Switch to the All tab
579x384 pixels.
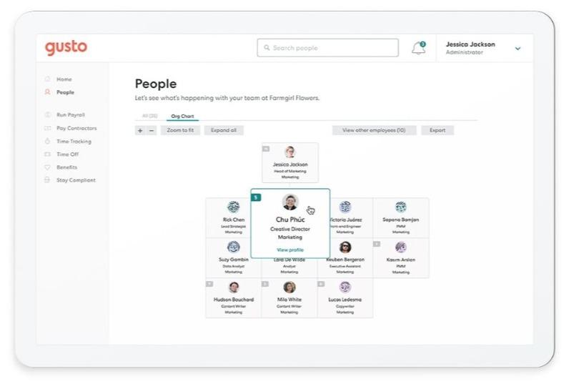pos(150,116)
